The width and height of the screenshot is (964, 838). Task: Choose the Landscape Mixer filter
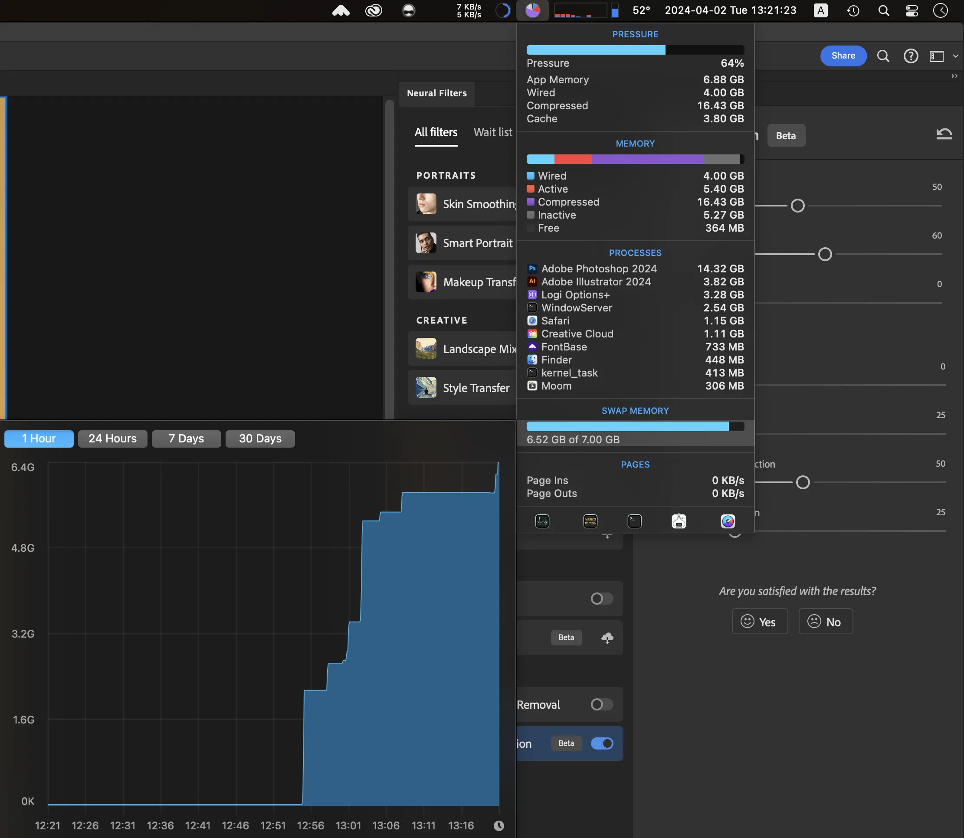pyautogui.click(x=462, y=349)
